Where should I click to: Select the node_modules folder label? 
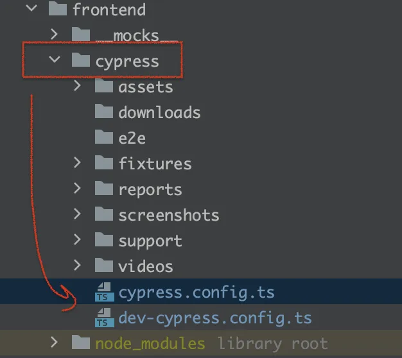pos(150,344)
